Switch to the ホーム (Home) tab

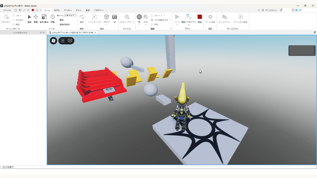click(x=47, y=10)
